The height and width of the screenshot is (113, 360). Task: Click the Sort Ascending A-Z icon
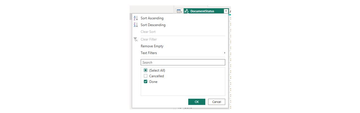pos(135,18)
